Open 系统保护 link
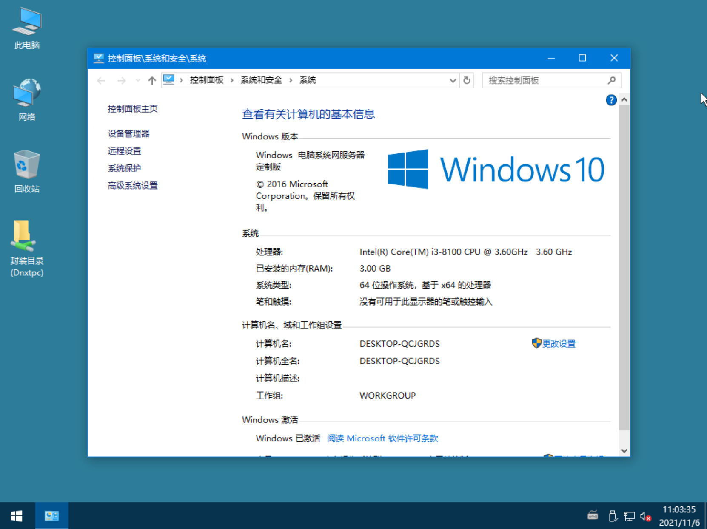The height and width of the screenshot is (529, 707). [124, 168]
